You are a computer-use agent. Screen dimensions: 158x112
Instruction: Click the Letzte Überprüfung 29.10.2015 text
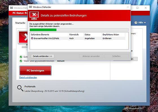[x=54, y=91]
